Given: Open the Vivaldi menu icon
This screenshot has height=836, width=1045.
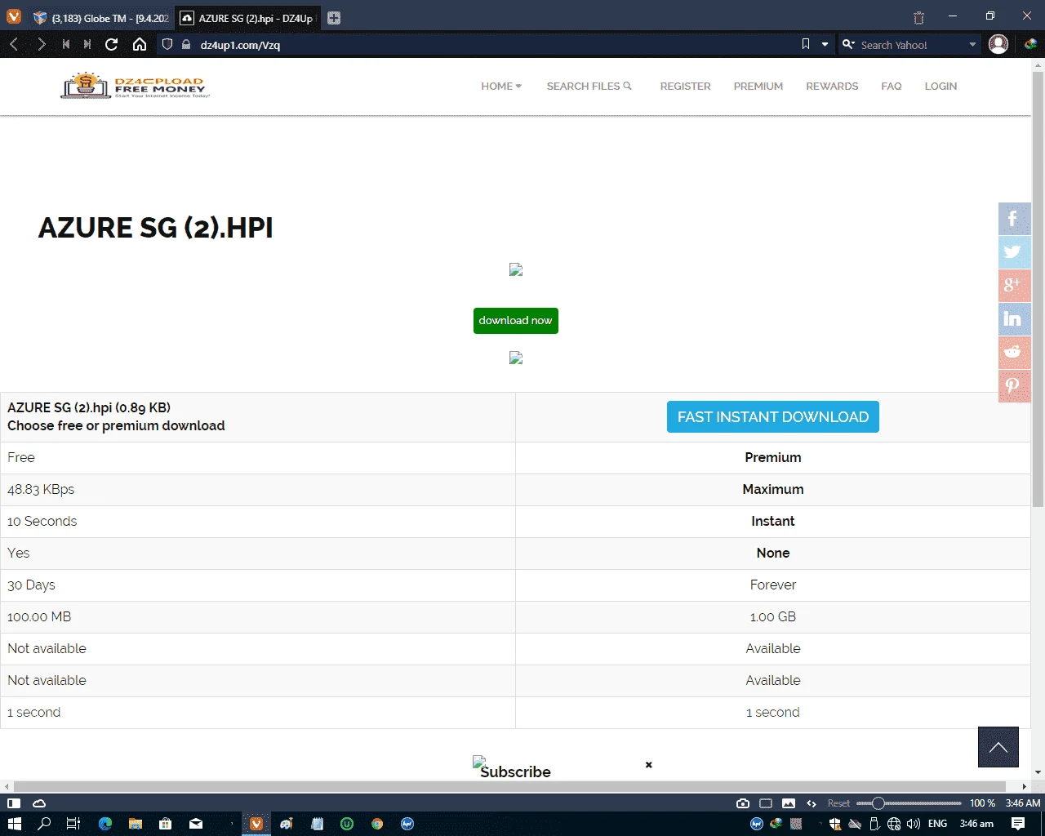Looking at the screenshot, I should (x=14, y=17).
